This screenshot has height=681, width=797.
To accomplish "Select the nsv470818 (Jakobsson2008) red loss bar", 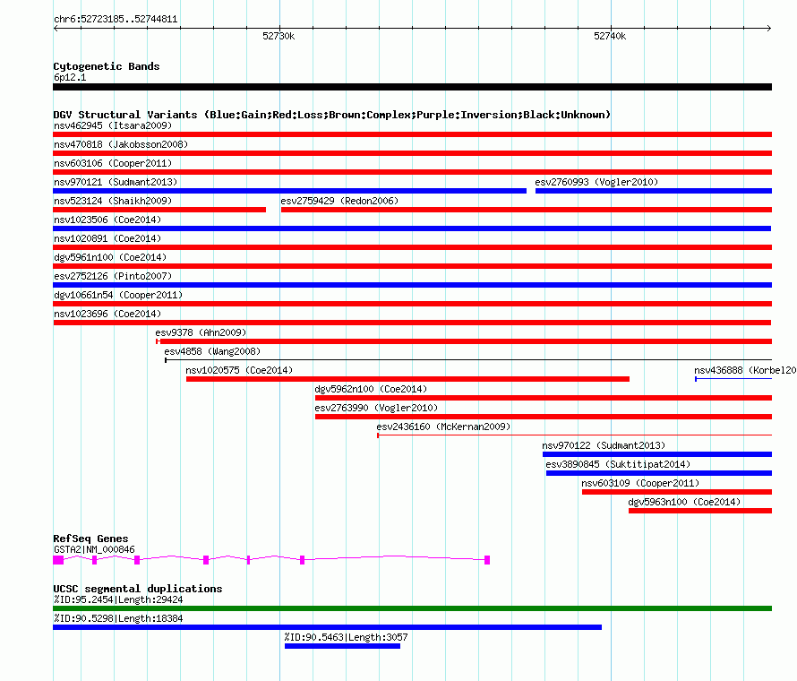I will [x=412, y=153].
